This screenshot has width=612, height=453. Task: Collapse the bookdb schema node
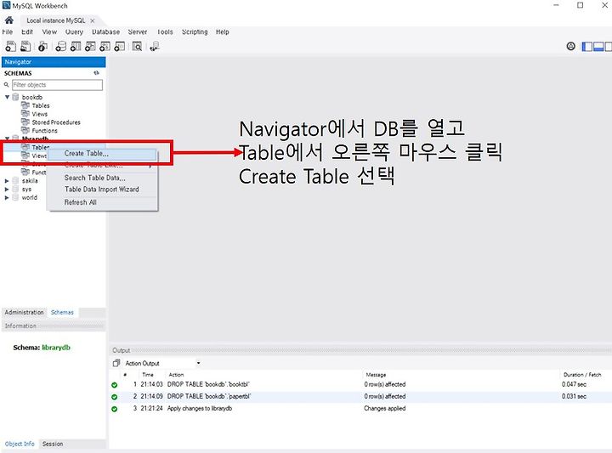coord(7,97)
